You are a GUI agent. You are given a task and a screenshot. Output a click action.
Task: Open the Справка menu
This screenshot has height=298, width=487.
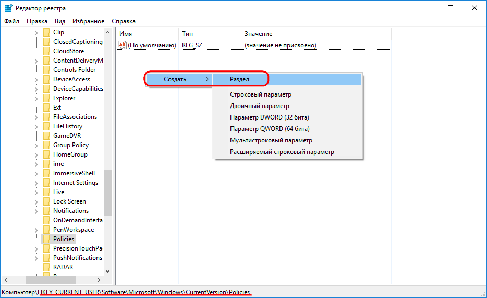click(x=124, y=21)
